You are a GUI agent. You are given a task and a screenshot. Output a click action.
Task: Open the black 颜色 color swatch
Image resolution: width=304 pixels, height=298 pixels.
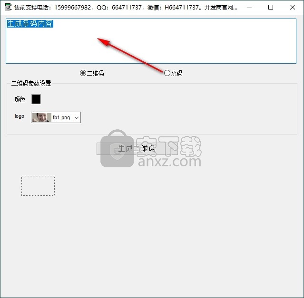point(36,99)
